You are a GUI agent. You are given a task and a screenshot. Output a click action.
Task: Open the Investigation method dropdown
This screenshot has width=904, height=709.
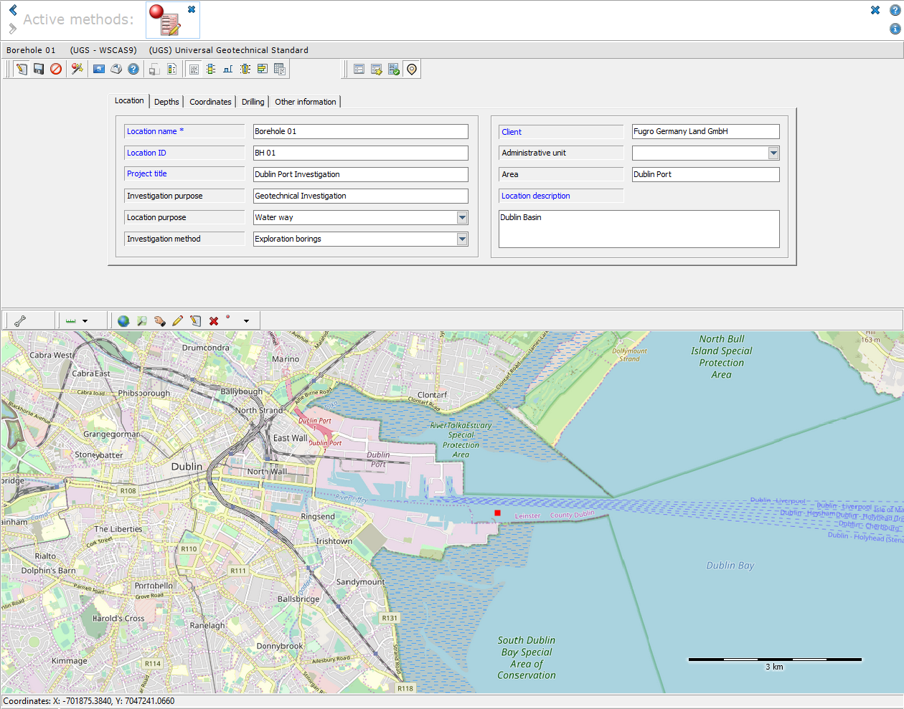pyautogui.click(x=462, y=239)
